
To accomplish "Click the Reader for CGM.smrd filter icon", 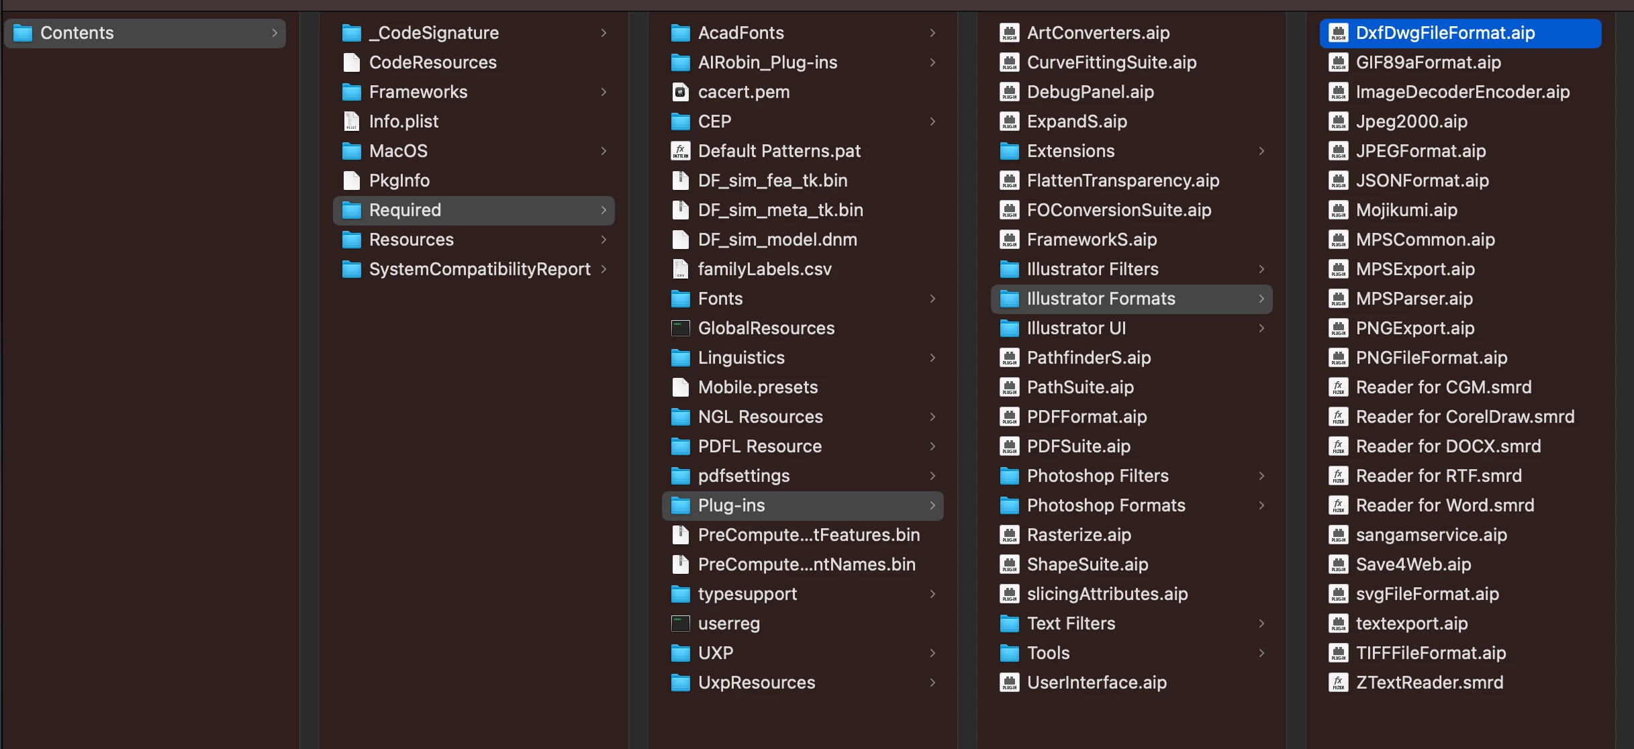I will pyautogui.click(x=1338, y=387).
